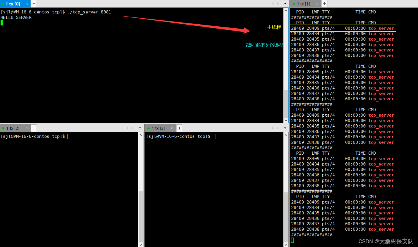Click previous-tab arrow in tx [3] pane
Screen dimensions: 418x247
click(x=273, y=128)
